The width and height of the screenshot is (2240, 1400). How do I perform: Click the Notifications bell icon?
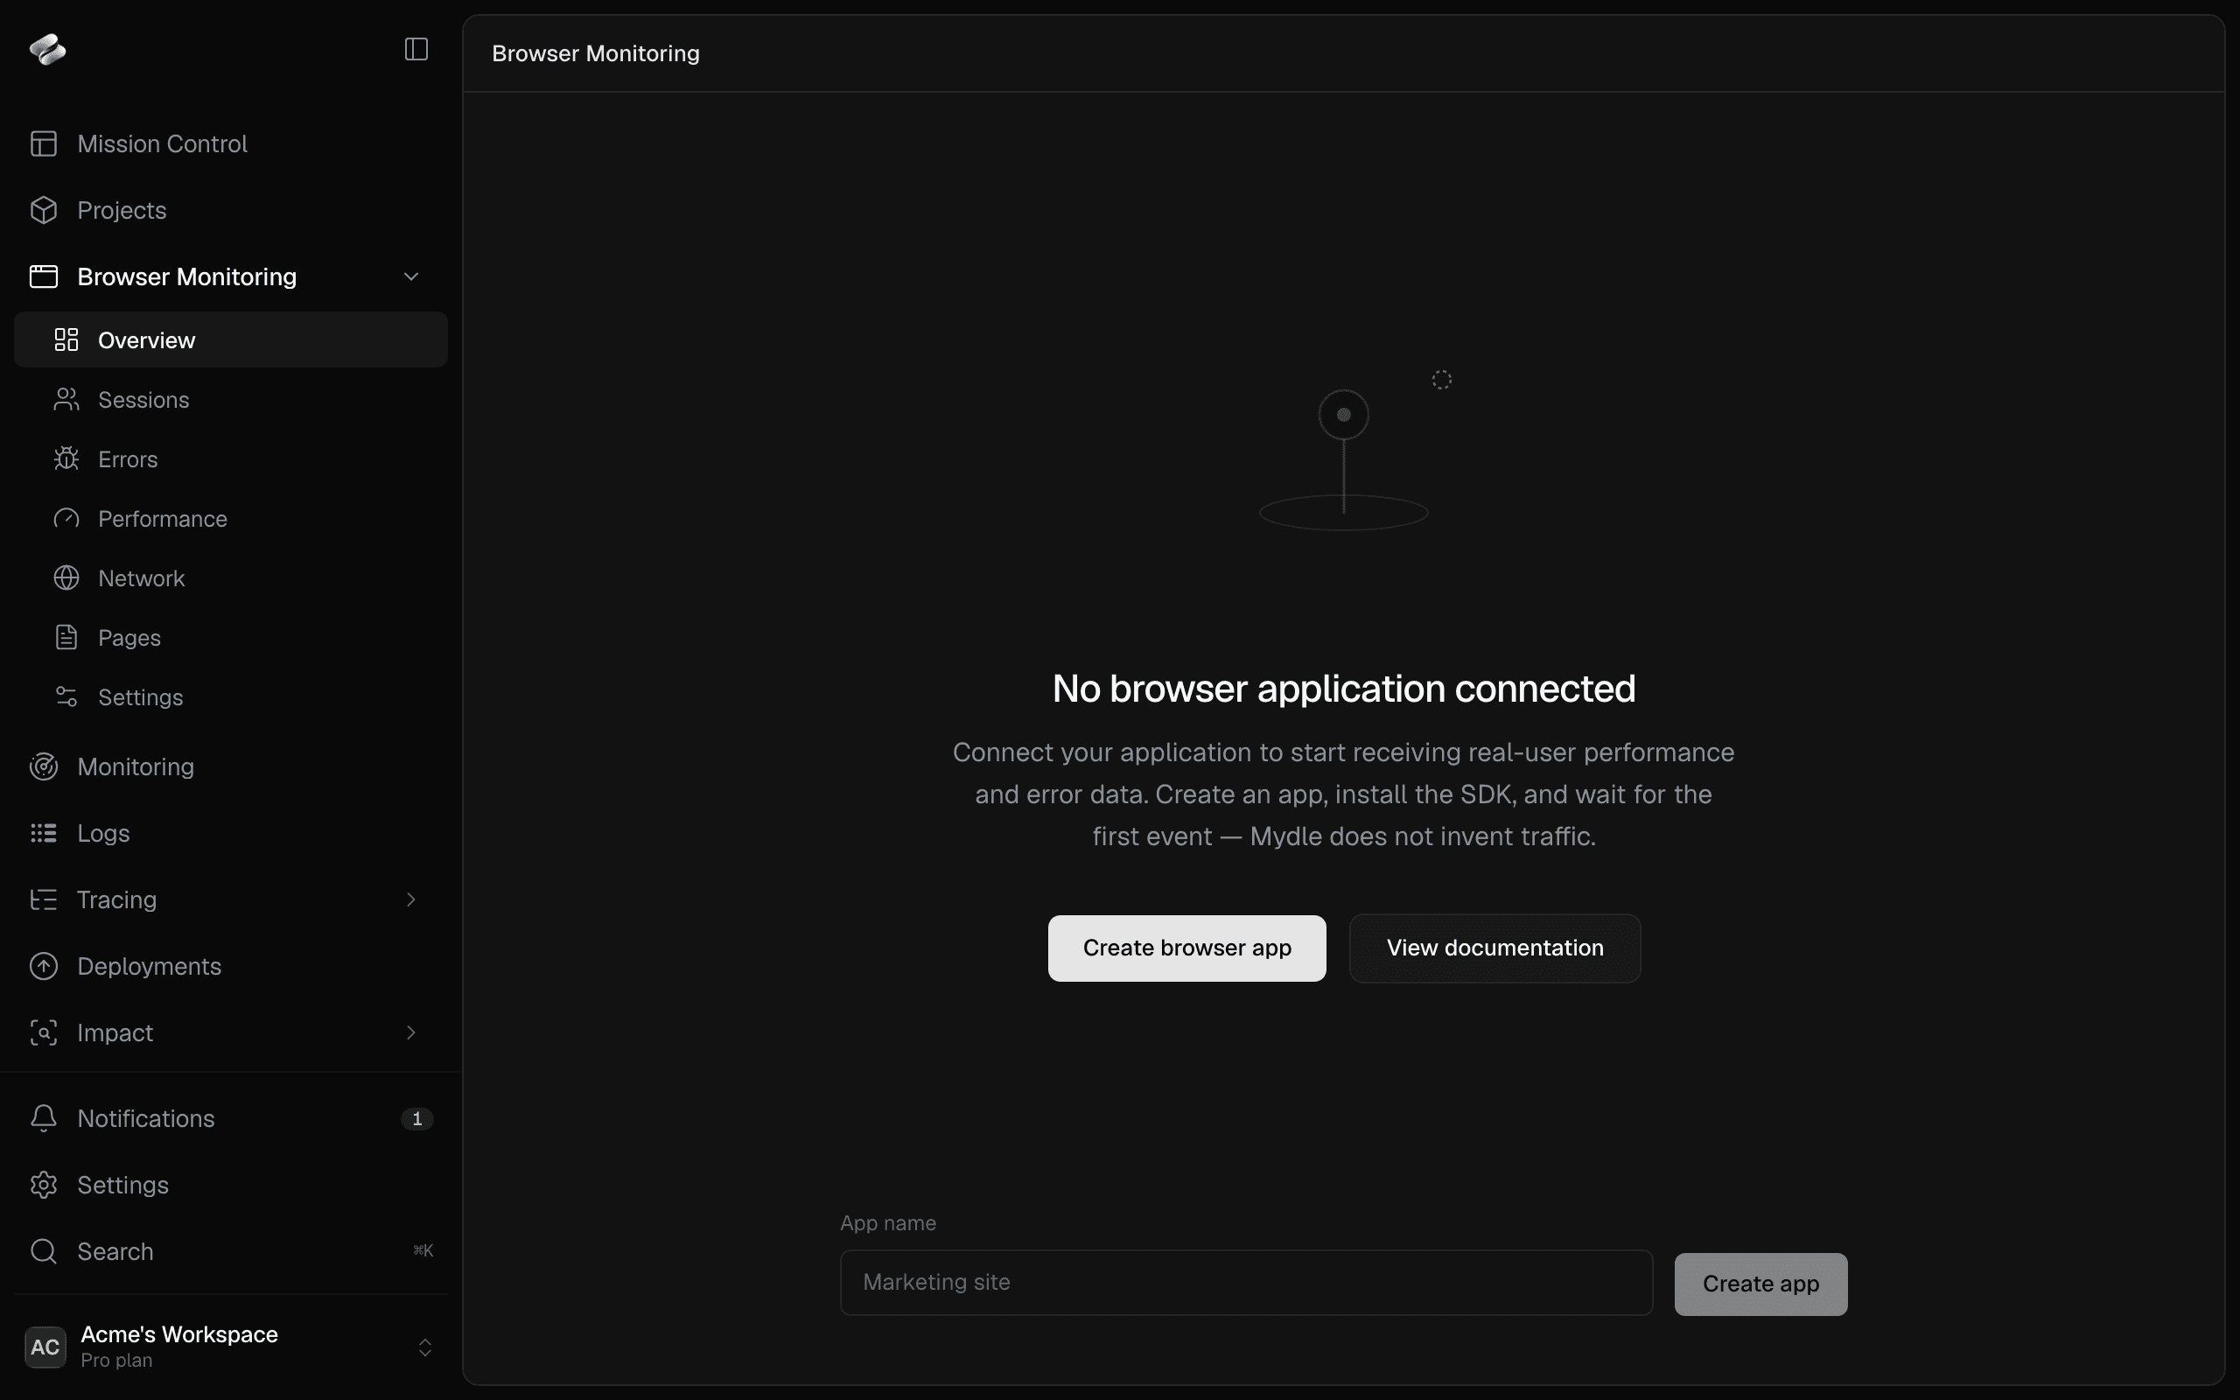click(x=44, y=1118)
